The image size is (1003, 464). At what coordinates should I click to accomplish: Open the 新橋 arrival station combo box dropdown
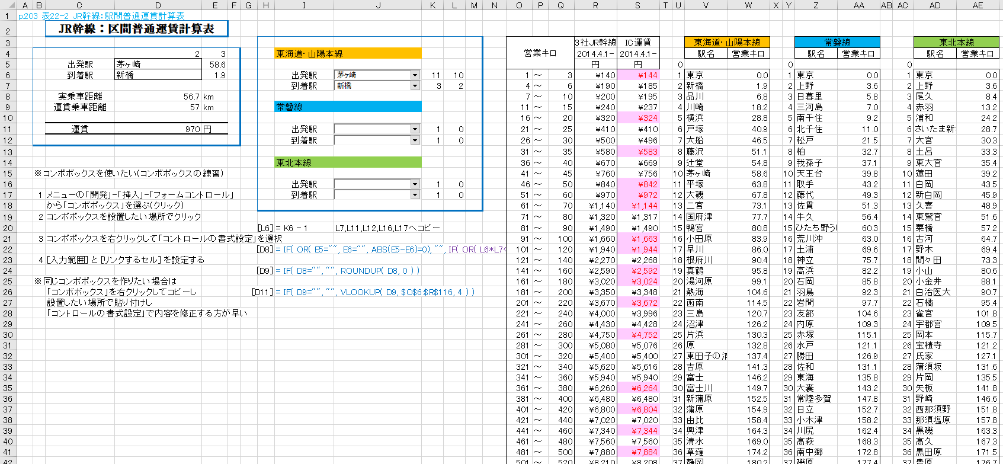[x=415, y=86]
